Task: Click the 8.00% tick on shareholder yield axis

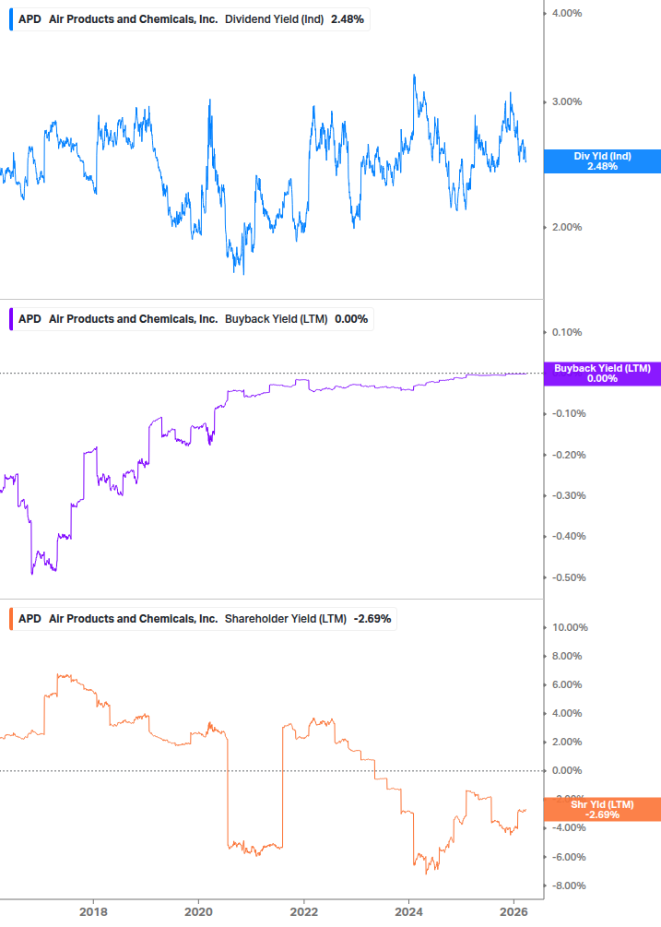Action: (x=567, y=656)
